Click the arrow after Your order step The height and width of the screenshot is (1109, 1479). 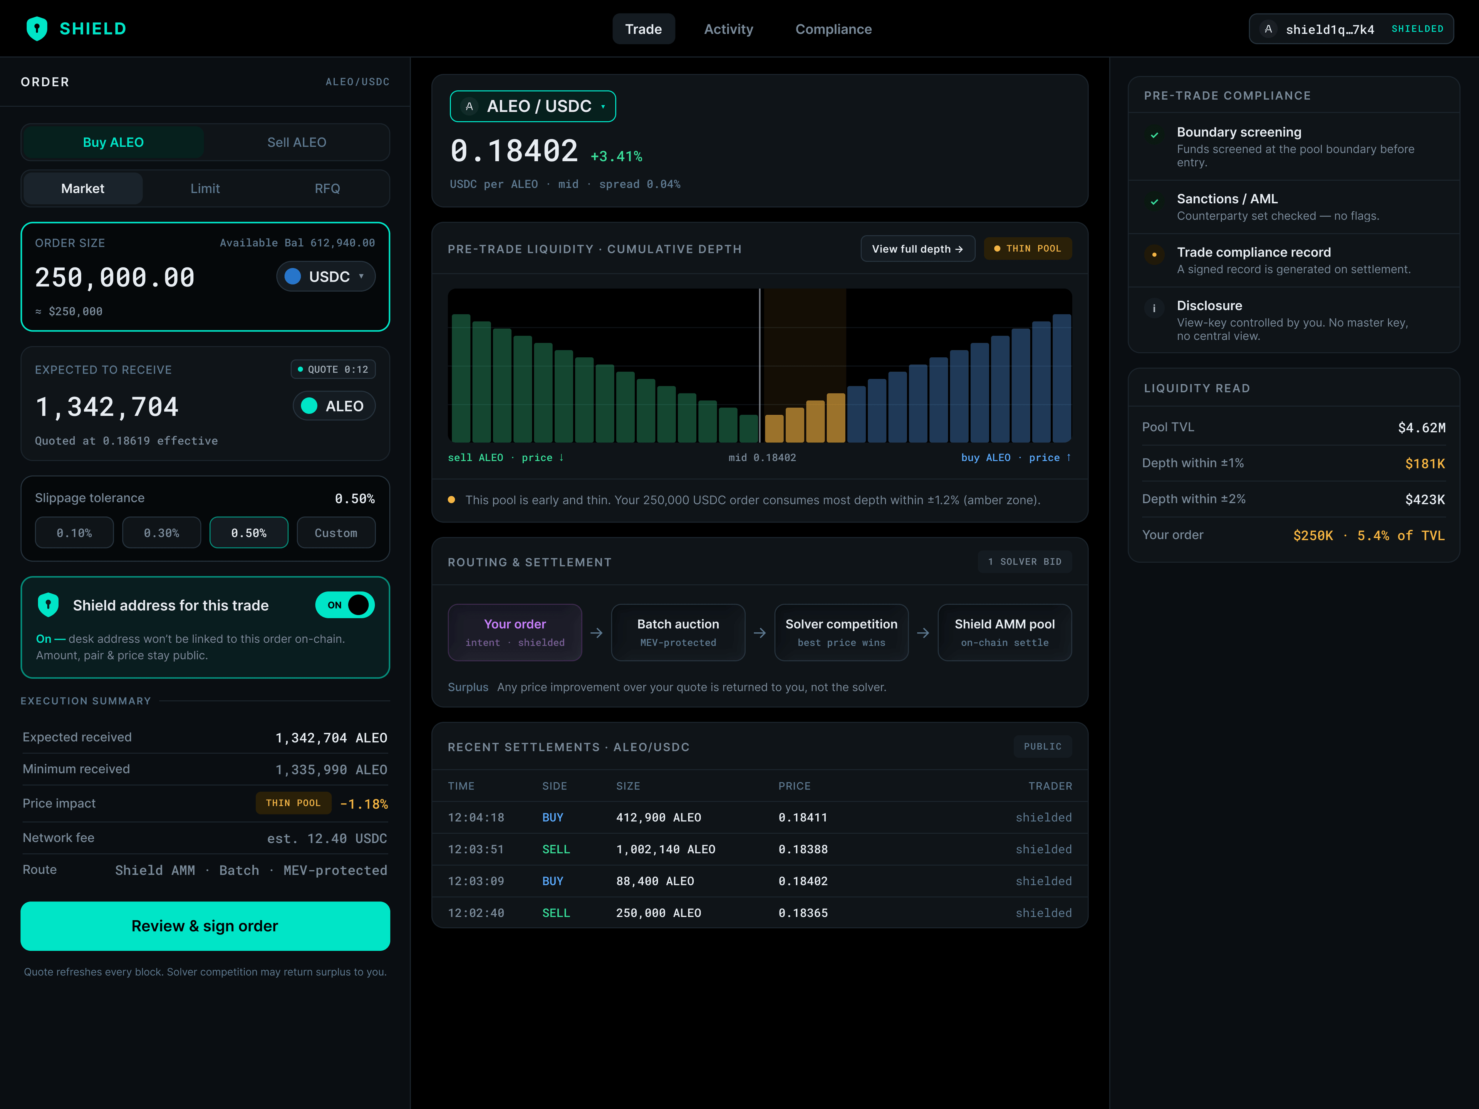[596, 633]
